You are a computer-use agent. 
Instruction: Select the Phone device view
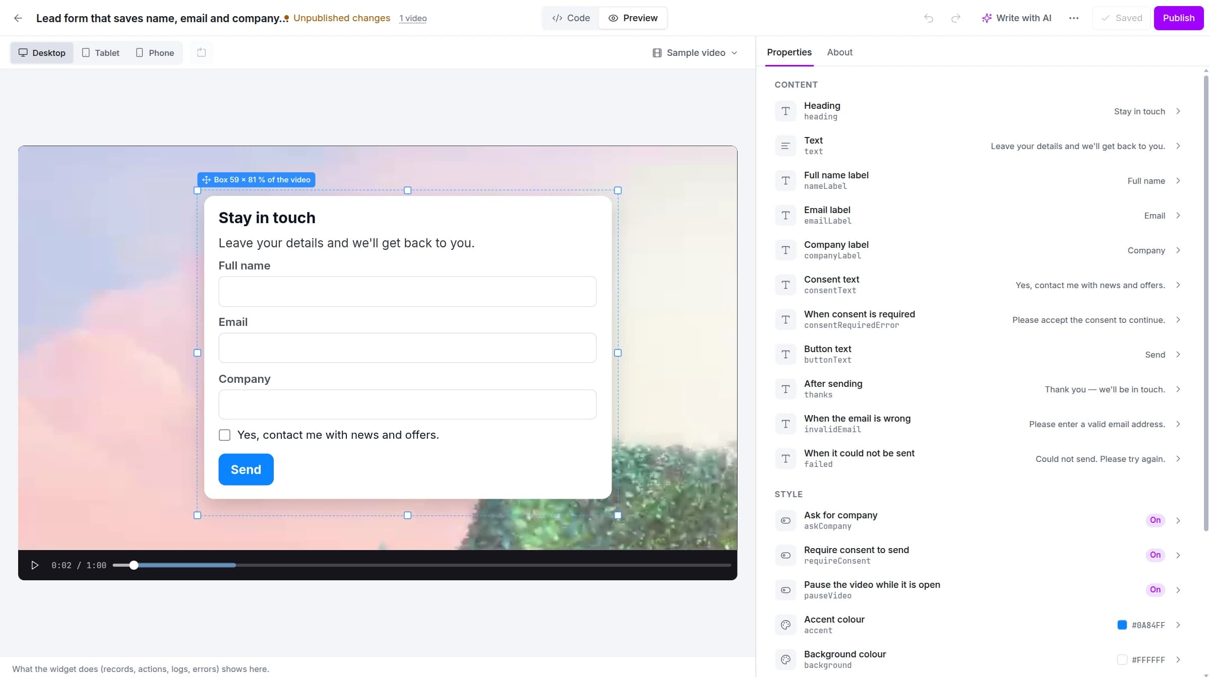coord(155,53)
